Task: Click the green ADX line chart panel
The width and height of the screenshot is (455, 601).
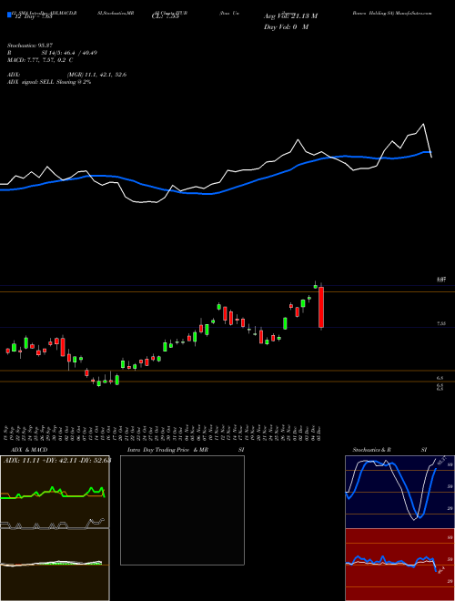Action: pos(55,492)
